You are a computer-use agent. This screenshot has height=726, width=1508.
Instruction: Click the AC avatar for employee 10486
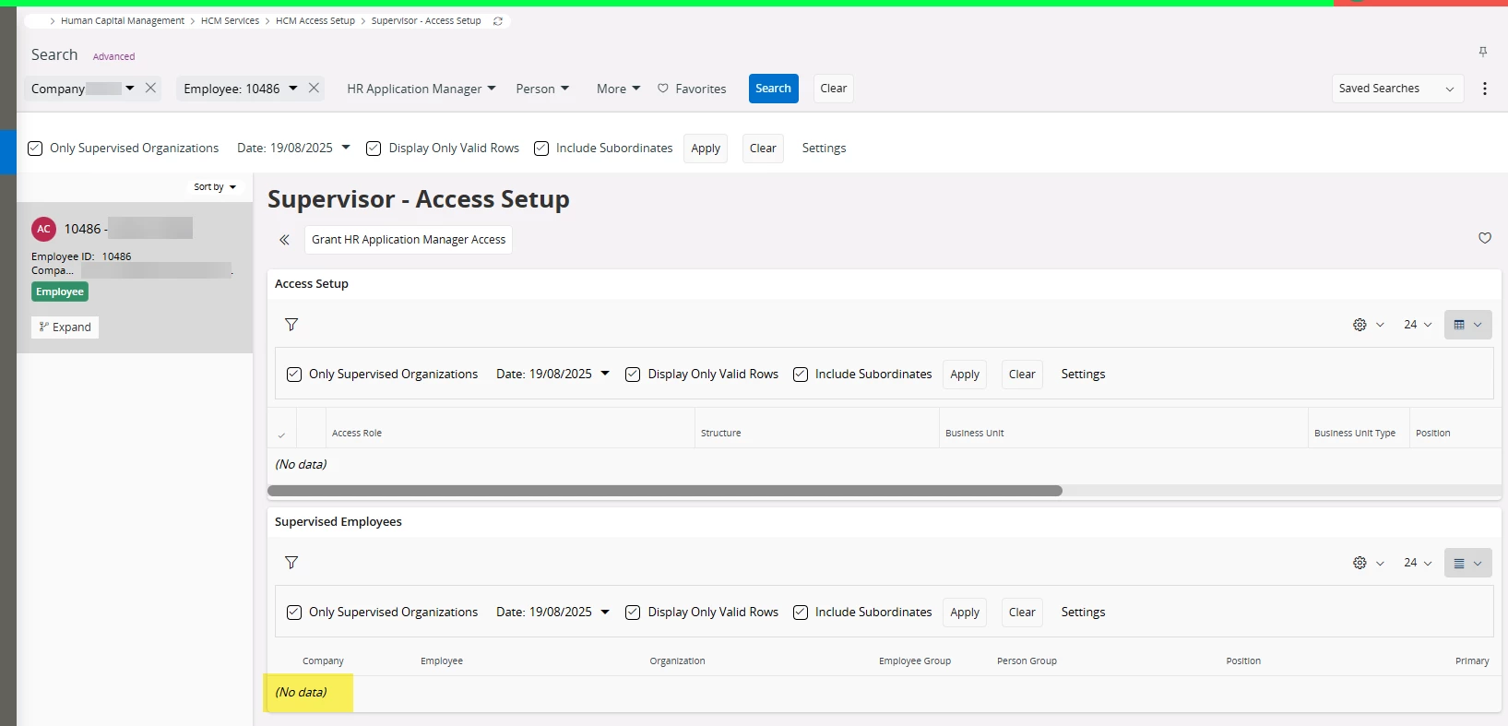click(x=44, y=229)
